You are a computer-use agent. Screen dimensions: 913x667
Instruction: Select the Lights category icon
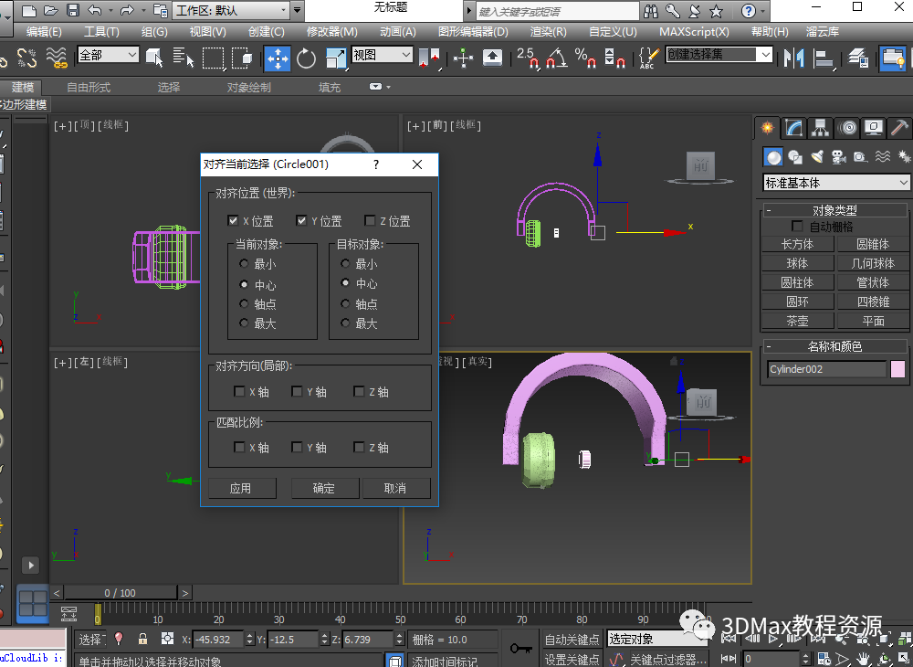click(817, 156)
